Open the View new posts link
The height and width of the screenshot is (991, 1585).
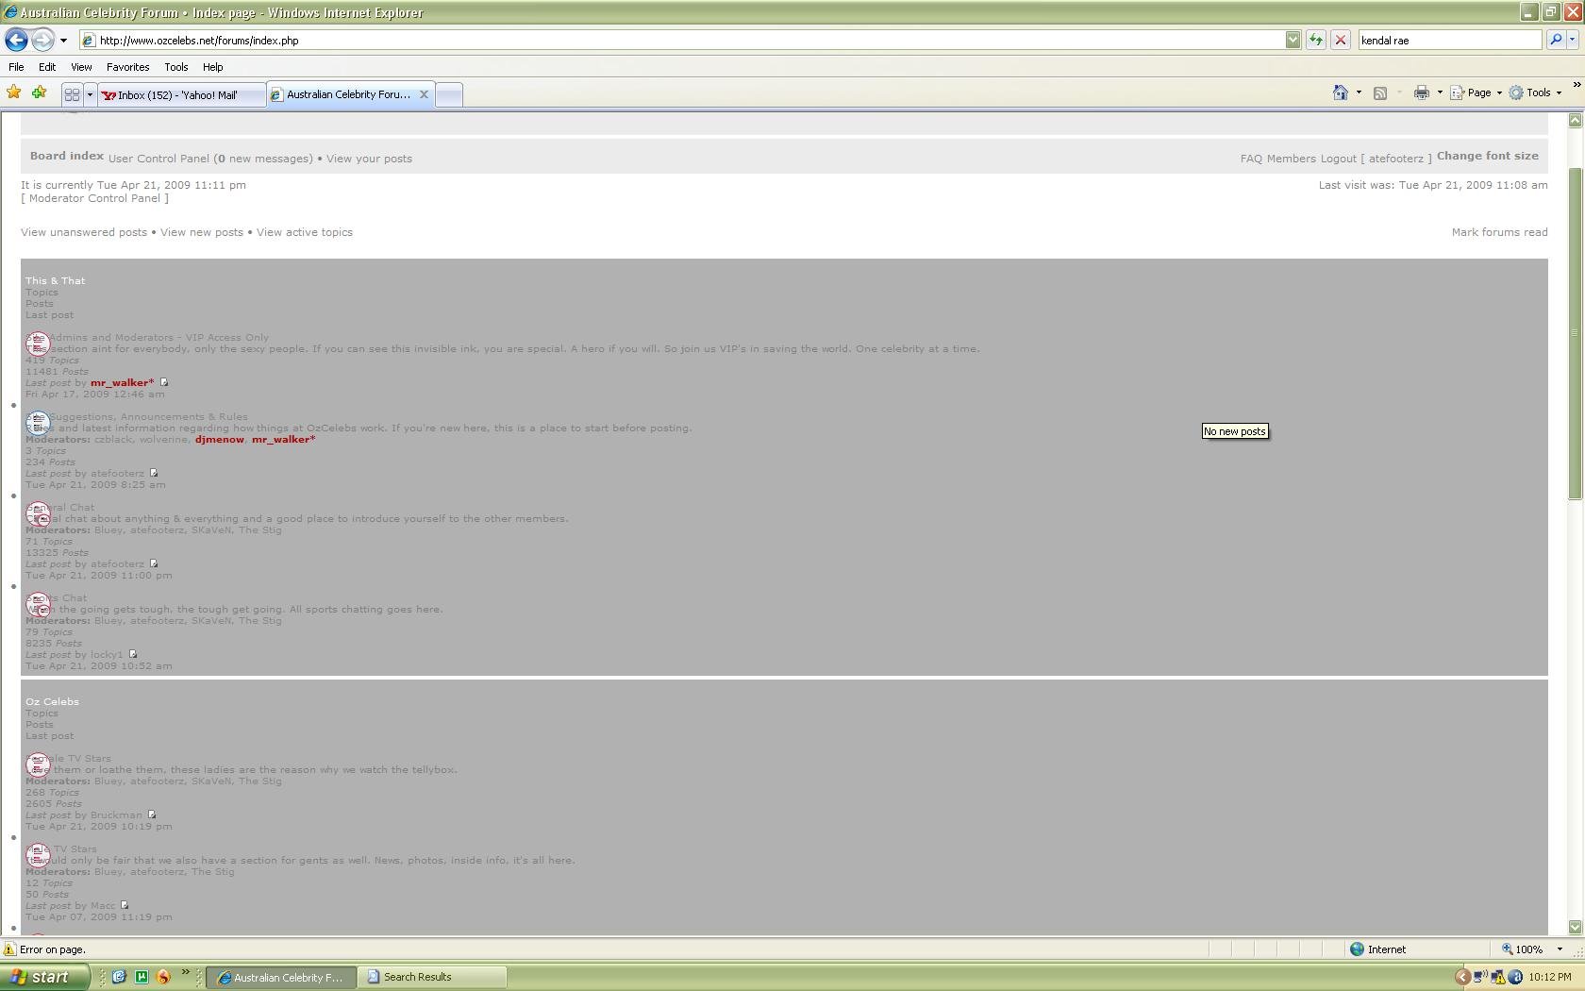pos(202,232)
